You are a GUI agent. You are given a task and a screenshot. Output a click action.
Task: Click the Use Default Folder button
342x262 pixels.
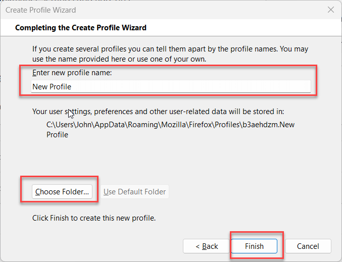134,192
